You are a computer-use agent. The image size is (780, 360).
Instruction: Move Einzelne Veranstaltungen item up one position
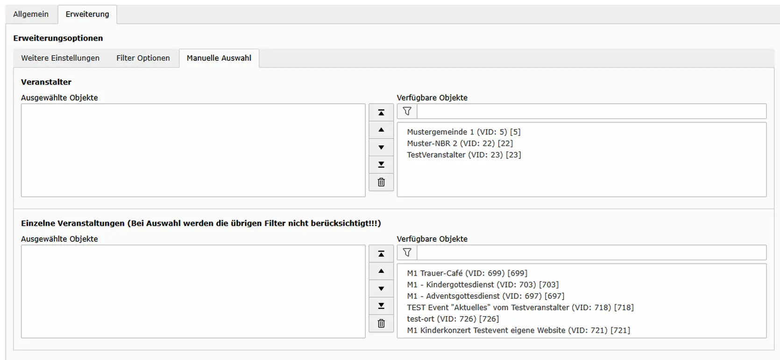point(381,271)
